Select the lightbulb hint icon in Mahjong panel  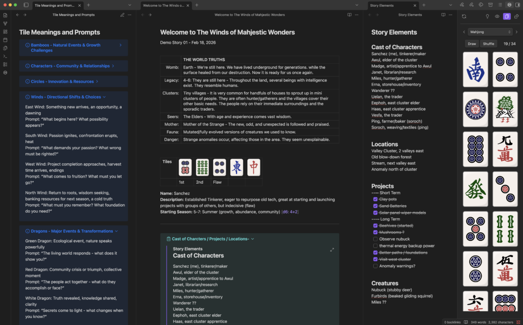pyautogui.click(x=487, y=16)
